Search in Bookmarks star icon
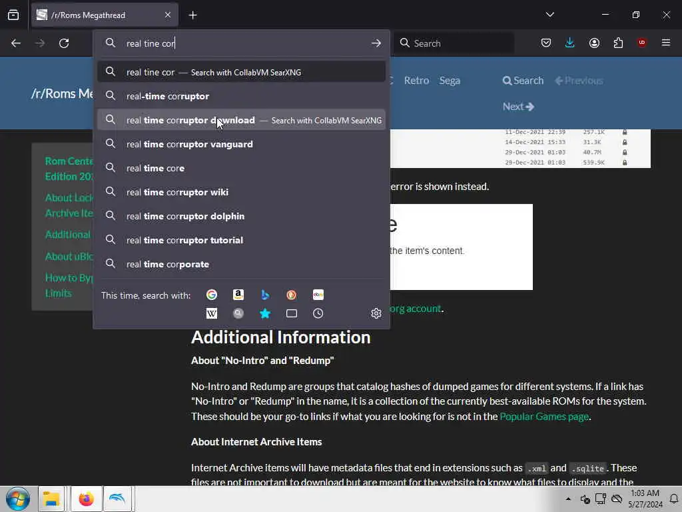The width and height of the screenshot is (682, 512). click(265, 313)
